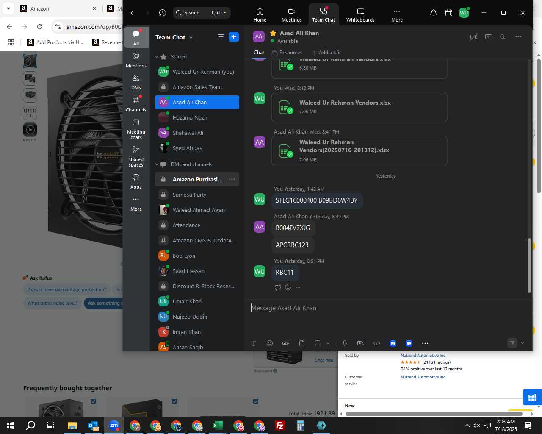Image resolution: width=542 pixels, height=434 pixels.
Task: Open send options dropdown arrow
Action: point(523,343)
